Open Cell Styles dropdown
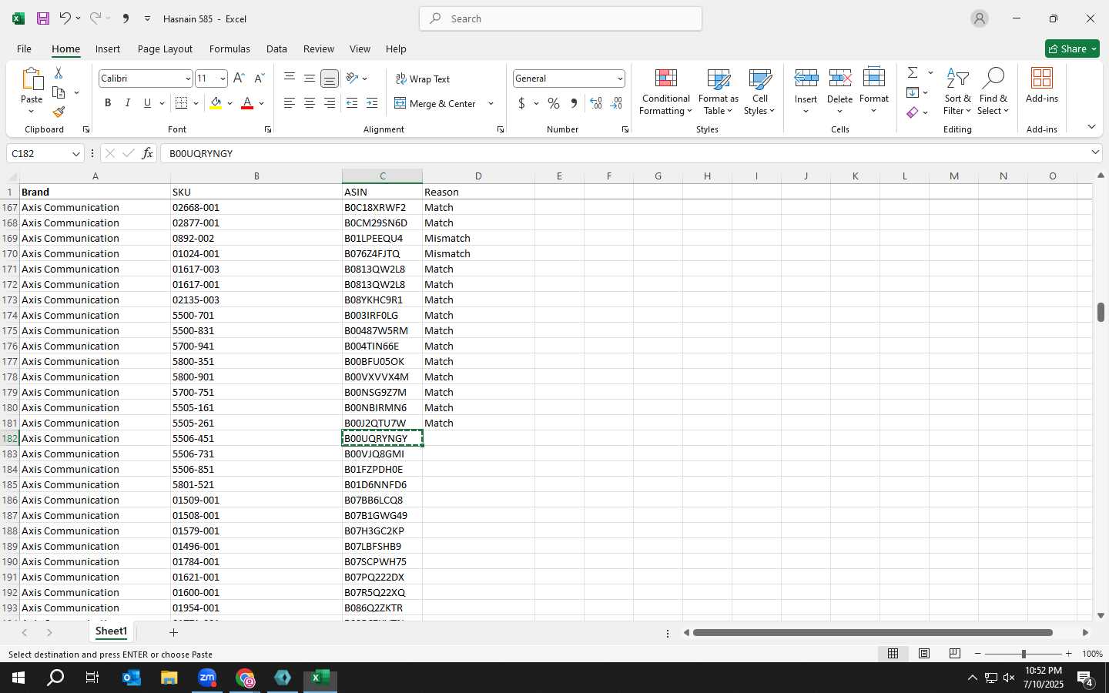Viewport: 1109px width, 693px height. pos(759,92)
